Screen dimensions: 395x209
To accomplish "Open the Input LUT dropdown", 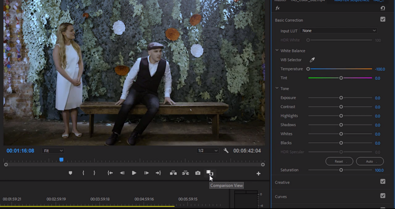I will (x=338, y=31).
